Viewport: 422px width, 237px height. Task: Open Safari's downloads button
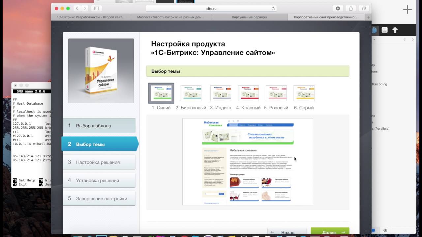coord(338,9)
